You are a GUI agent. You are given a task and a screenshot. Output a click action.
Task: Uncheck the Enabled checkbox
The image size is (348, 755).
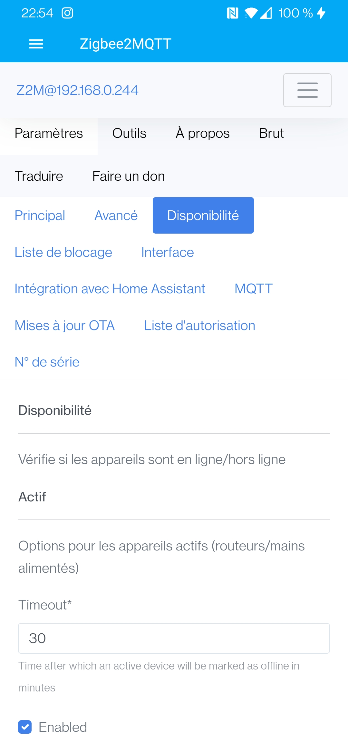pyautogui.click(x=25, y=727)
